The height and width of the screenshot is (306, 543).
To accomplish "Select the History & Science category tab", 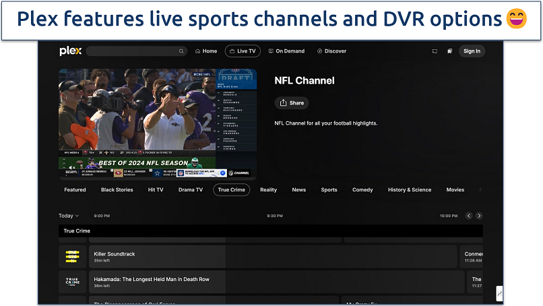I will pos(410,190).
